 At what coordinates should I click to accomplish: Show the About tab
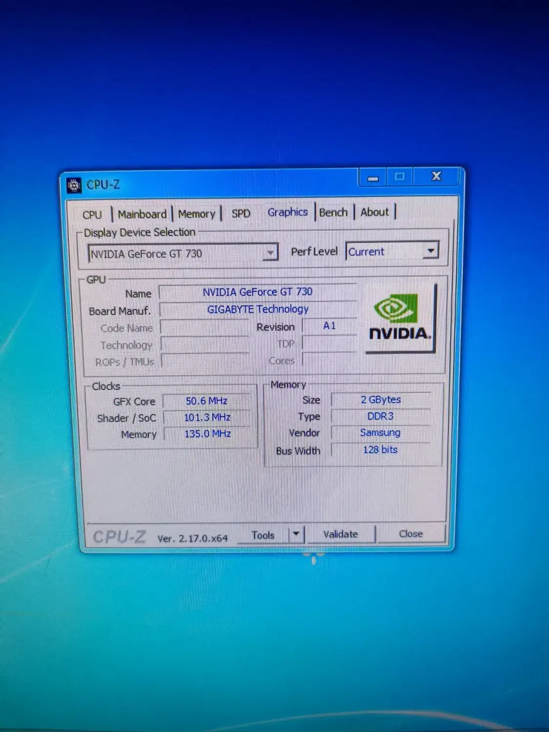pos(374,211)
